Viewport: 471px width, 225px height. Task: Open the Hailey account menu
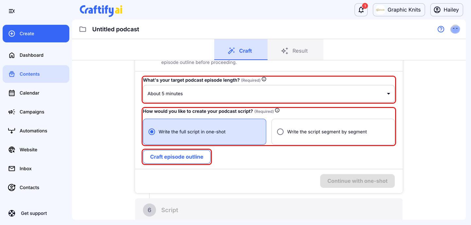click(446, 10)
